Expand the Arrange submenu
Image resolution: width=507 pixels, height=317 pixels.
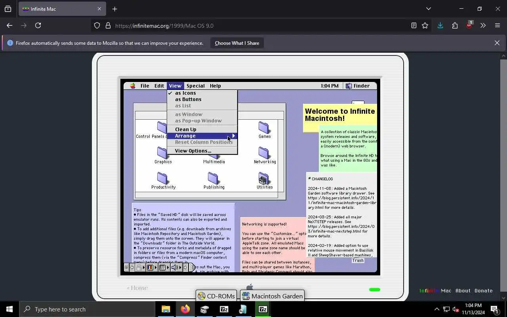tap(202, 136)
